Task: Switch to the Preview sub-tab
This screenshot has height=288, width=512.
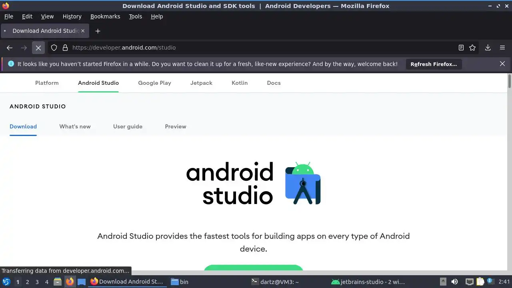Action: point(176,126)
